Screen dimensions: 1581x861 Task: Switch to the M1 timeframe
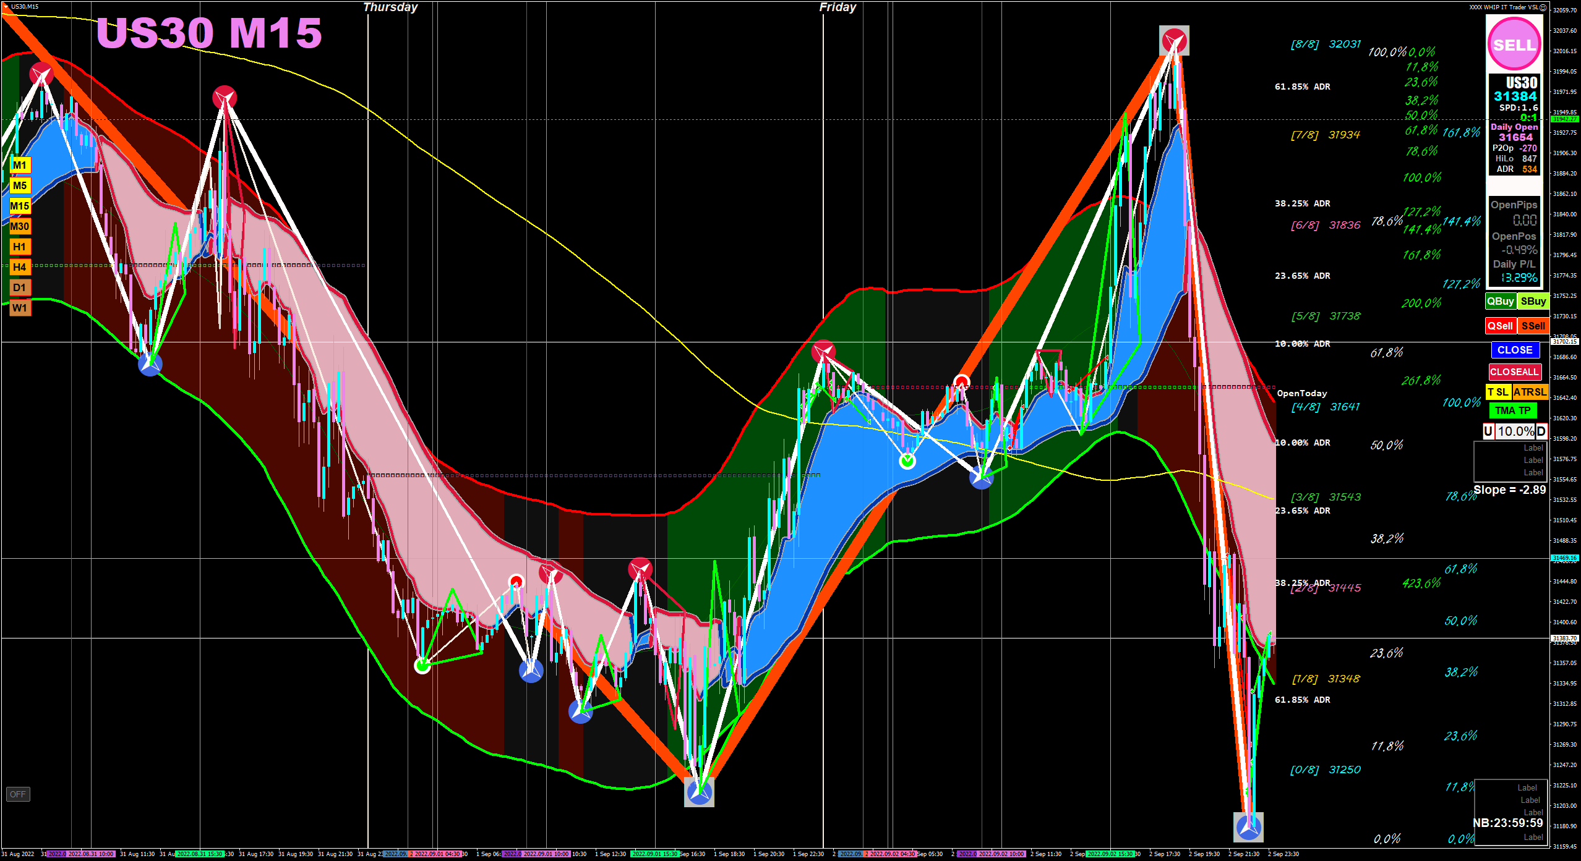click(20, 165)
